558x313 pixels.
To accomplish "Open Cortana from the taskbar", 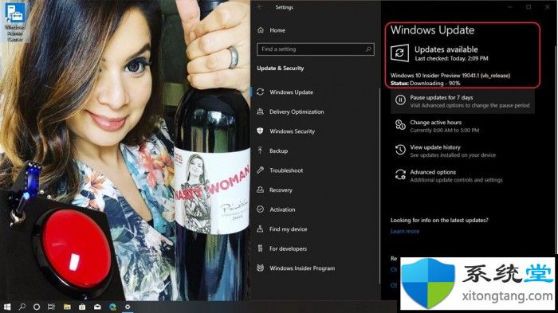I will [x=37, y=307].
